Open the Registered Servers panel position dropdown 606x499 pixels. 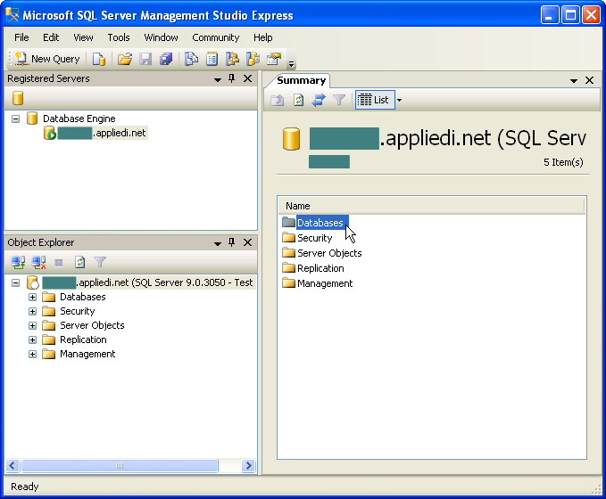[218, 79]
